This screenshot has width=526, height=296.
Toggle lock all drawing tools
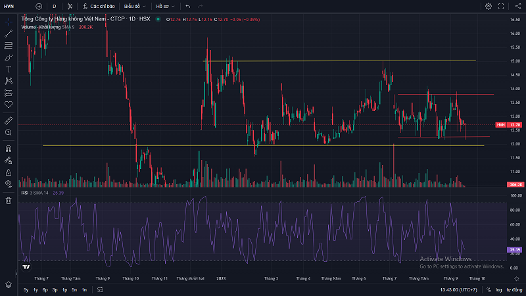pos(9,172)
